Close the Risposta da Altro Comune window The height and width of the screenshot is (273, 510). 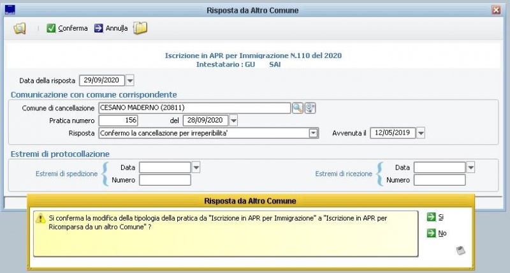pyautogui.click(x=496, y=10)
